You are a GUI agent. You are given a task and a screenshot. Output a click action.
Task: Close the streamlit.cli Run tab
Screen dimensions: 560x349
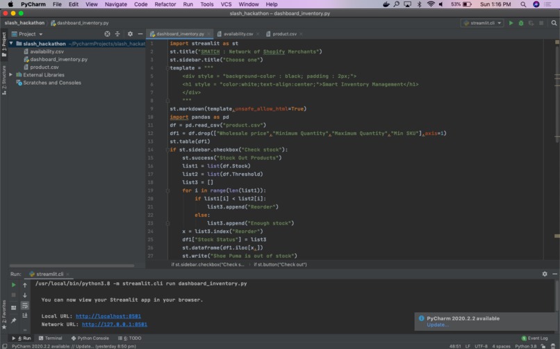pos(67,274)
